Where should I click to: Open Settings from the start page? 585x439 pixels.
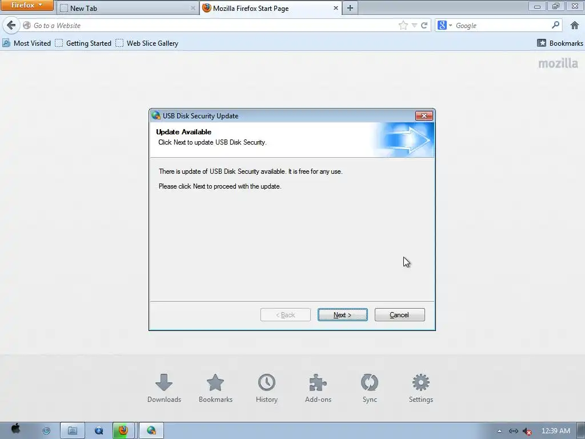(421, 388)
